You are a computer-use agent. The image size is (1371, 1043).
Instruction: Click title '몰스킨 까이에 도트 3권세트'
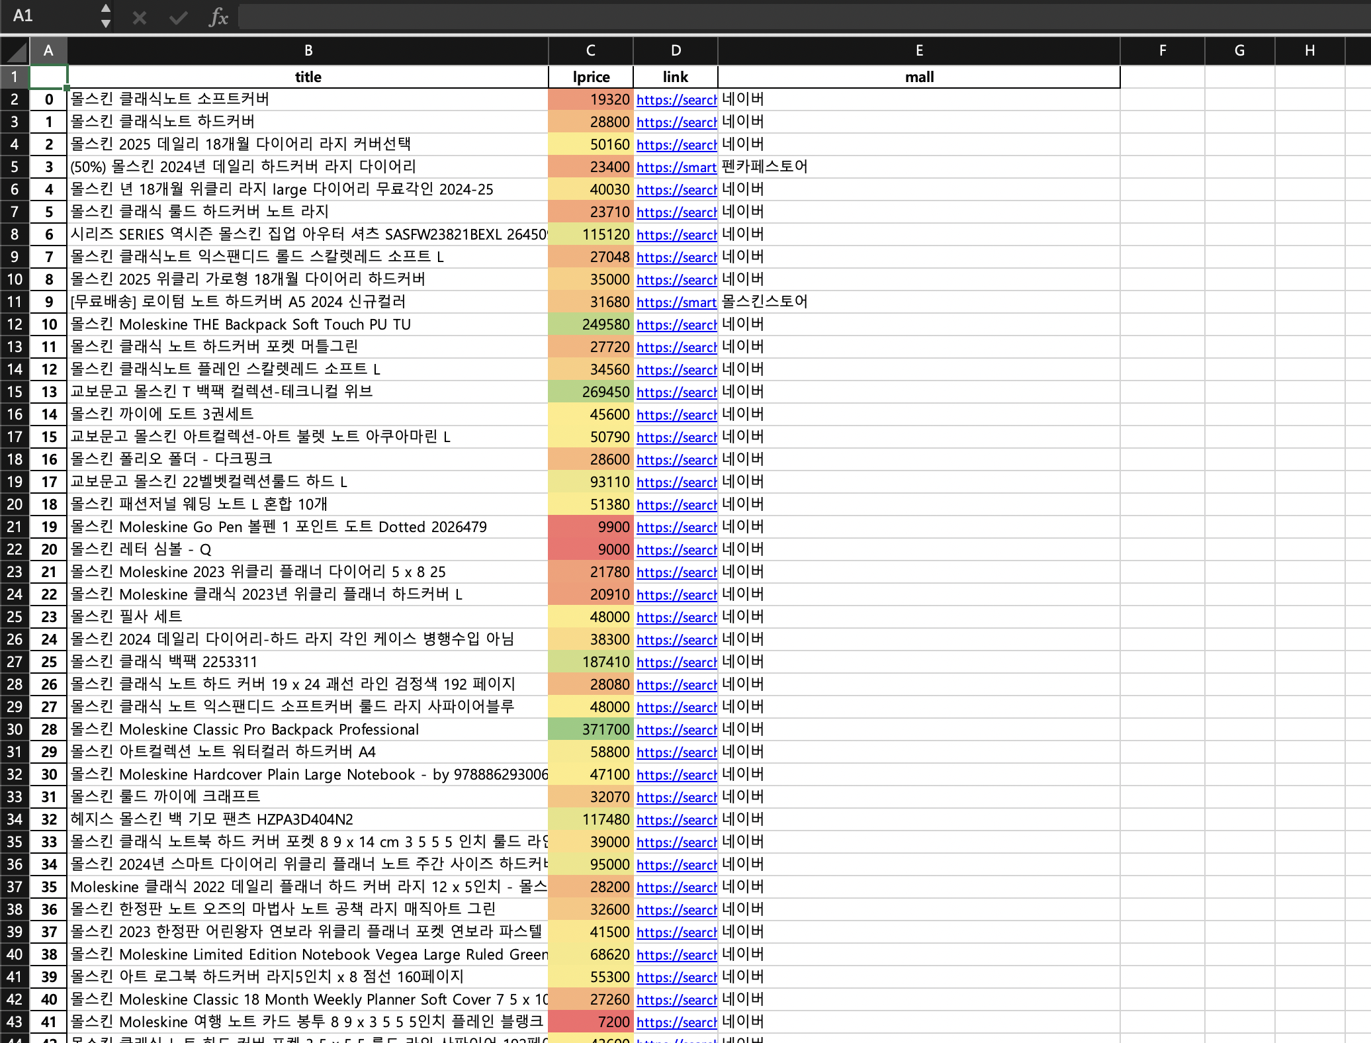click(x=162, y=414)
